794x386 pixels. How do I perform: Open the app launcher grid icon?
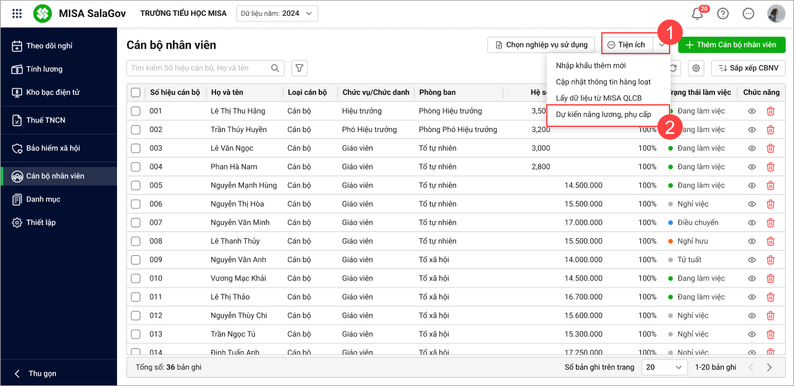17,13
